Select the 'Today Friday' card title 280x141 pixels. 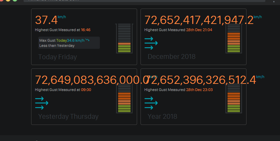(57, 57)
